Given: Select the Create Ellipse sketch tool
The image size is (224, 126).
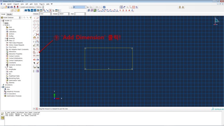Looking at the screenshot, I should (34, 25).
